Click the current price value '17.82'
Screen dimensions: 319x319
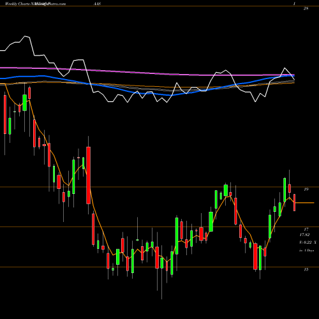coord(304,235)
